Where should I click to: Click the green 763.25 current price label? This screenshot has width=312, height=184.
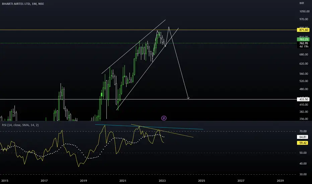tap(303, 39)
